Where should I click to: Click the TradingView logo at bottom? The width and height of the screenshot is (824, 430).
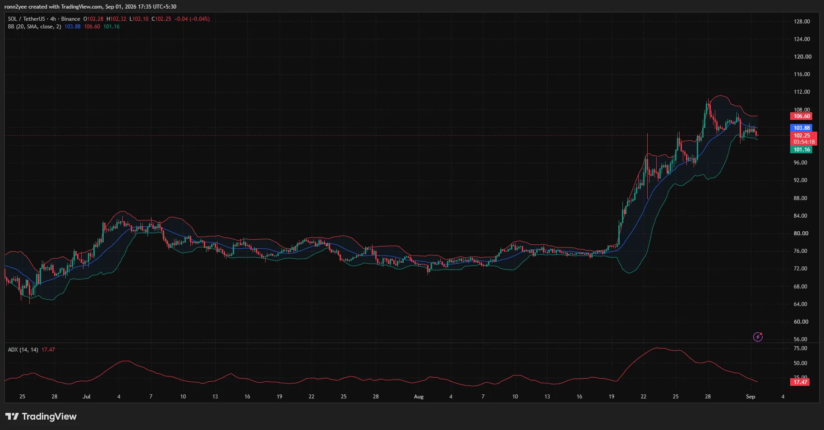point(41,416)
